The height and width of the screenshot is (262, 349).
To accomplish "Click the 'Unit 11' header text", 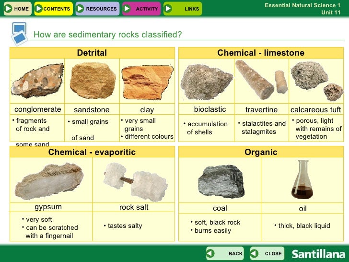I will pos(331,12).
